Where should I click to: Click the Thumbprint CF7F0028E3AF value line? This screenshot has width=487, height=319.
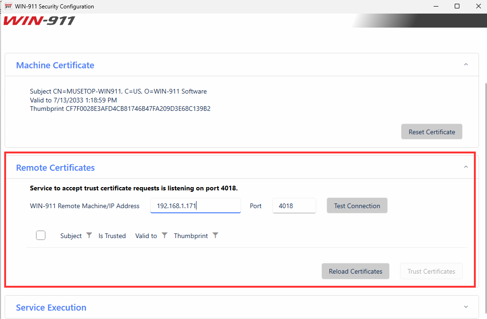pos(120,109)
